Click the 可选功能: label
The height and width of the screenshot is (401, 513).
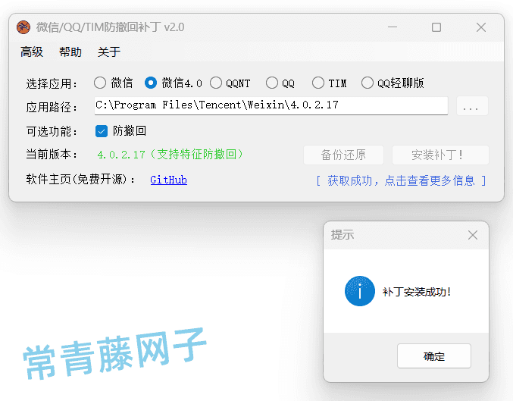(52, 132)
